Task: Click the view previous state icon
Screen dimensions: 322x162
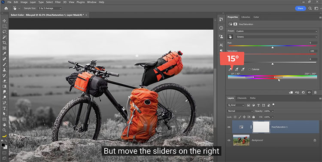Action: [x=297, y=92]
